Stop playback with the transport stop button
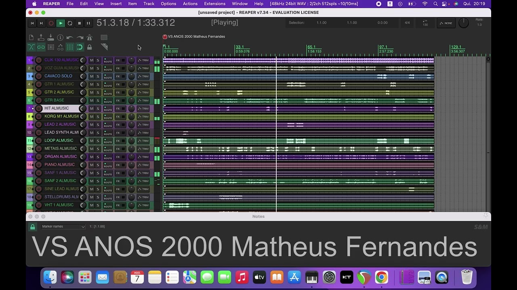The image size is (517, 290). pyautogui.click(x=79, y=23)
